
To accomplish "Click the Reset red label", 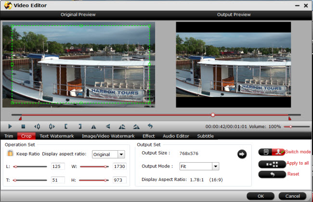I will pyautogui.click(x=293, y=174).
